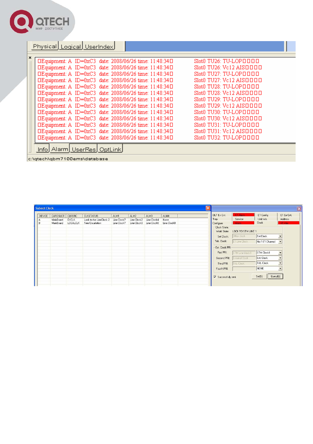313x444 pixels.
Task: Select the Alarm tab in log panel
Action: 60,149
